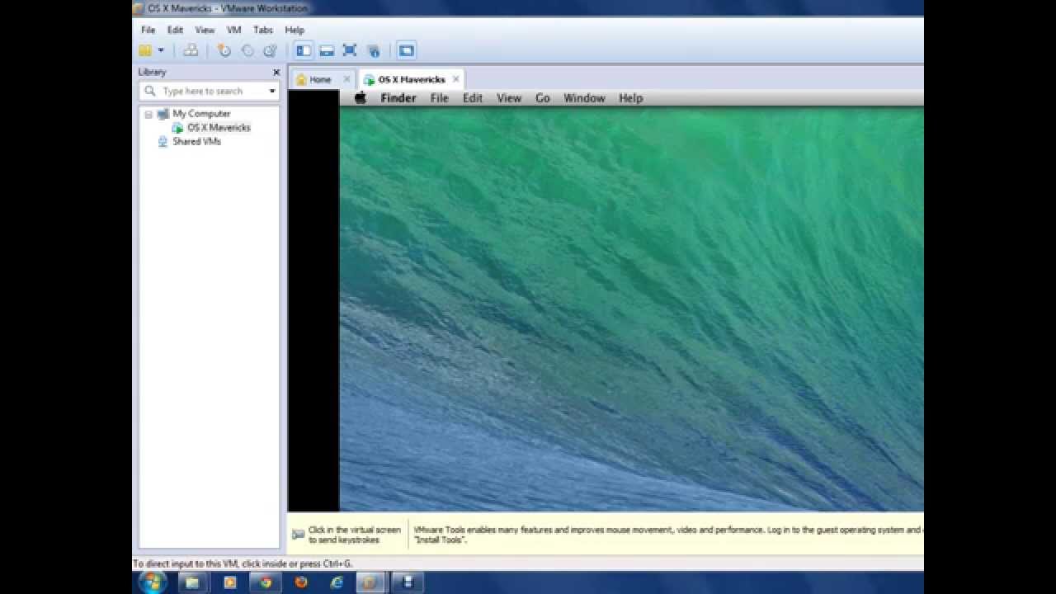Viewport: 1056px width, 594px height.
Task: Click the power on/suspend toolbar icon
Action: click(145, 50)
